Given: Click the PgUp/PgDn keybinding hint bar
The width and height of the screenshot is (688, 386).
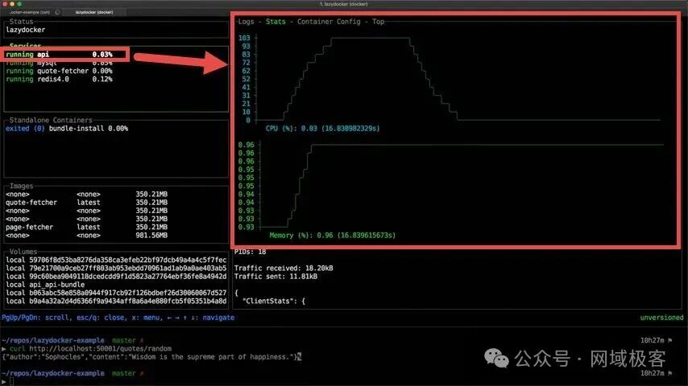Looking at the screenshot, I should click(118, 318).
